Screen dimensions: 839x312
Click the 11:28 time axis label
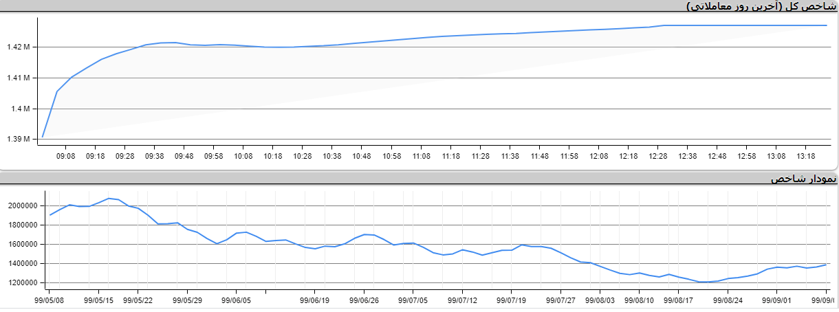click(480, 157)
